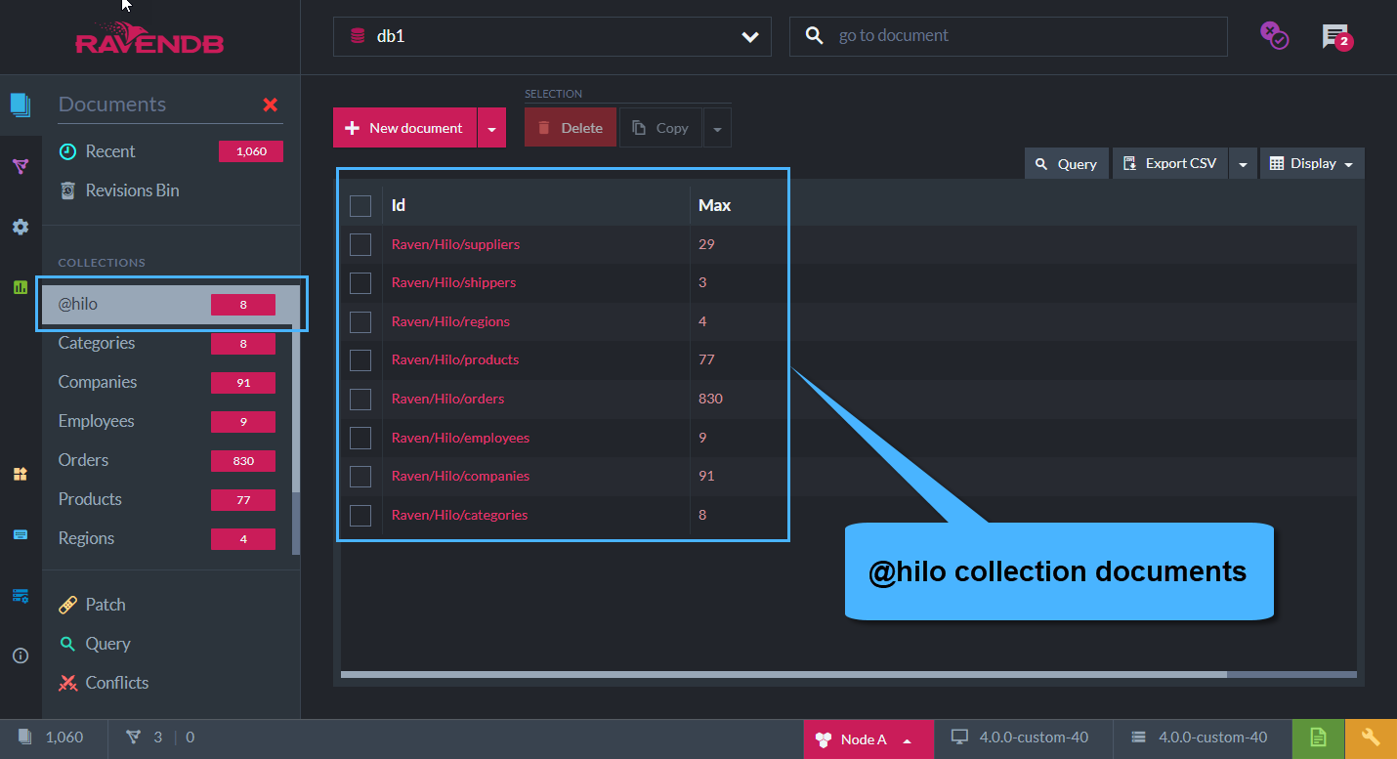Screen dimensions: 1397x759
Task: Open the orange Databases icon in left rail
Action: [21, 474]
